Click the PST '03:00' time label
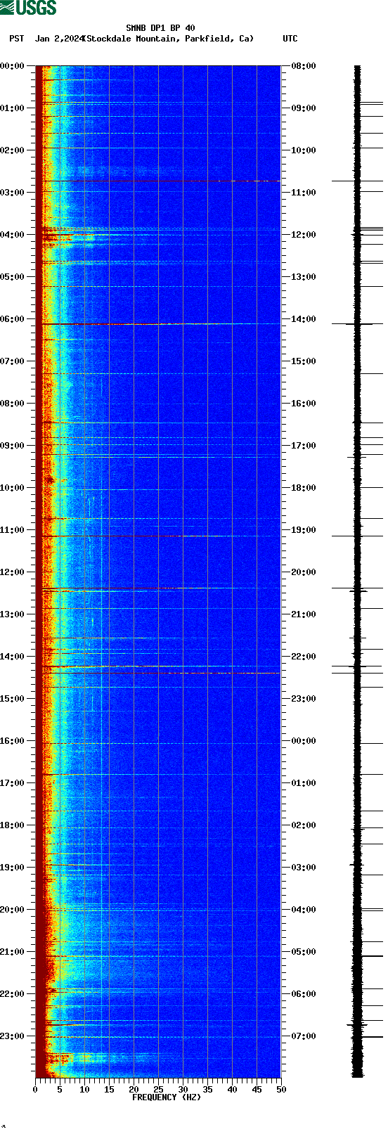This screenshot has height=1134, width=388. point(13,193)
